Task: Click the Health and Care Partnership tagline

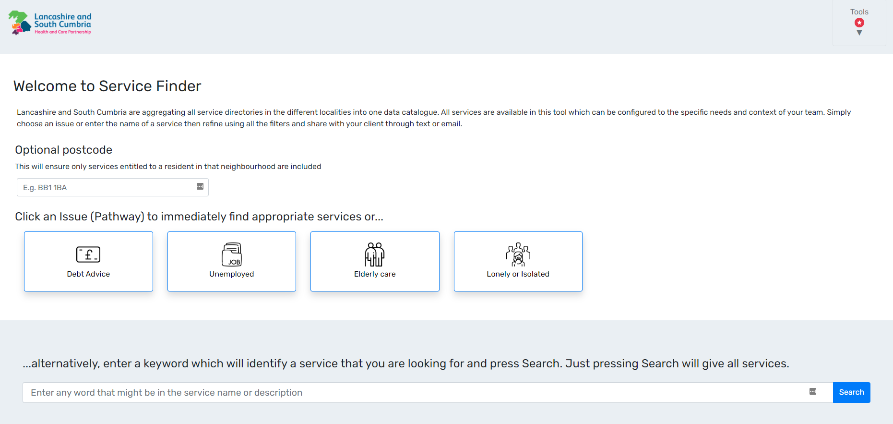Action: pyautogui.click(x=63, y=32)
